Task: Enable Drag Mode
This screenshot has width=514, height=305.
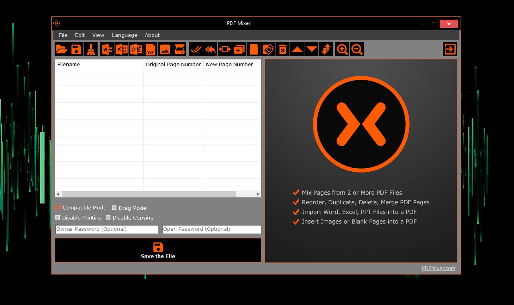Action: tap(114, 208)
